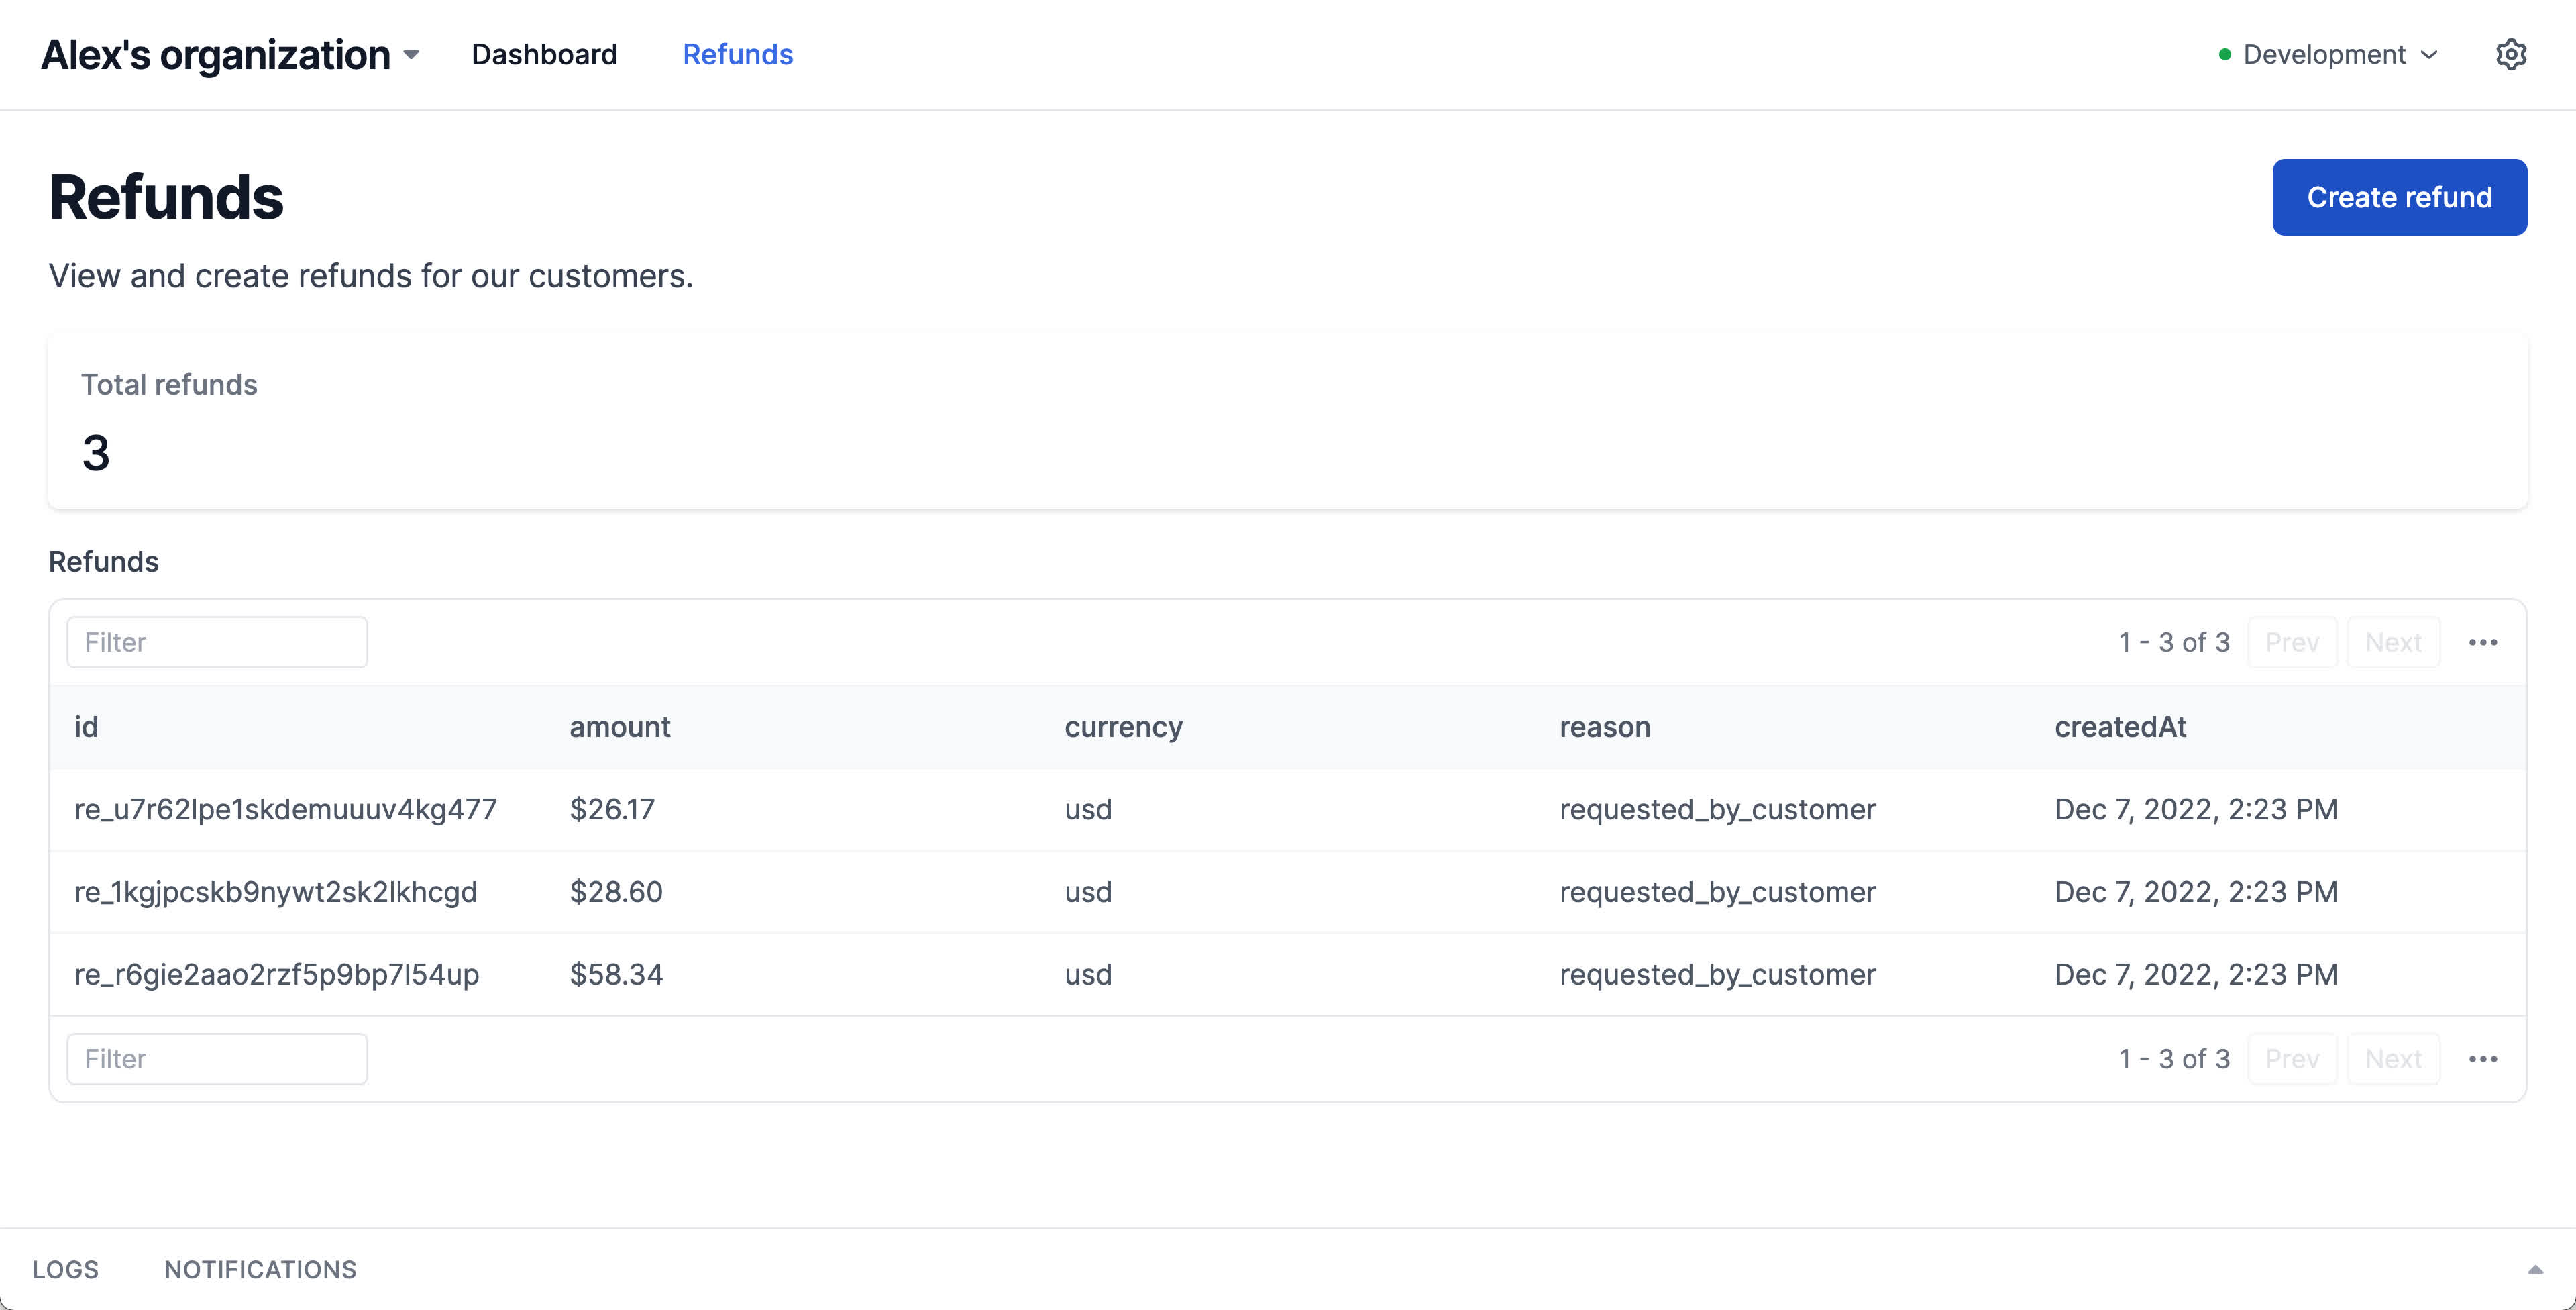The image size is (2576, 1310).
Task: Focus the bottom Filter input field
Action: click(x=217, y=1059)
